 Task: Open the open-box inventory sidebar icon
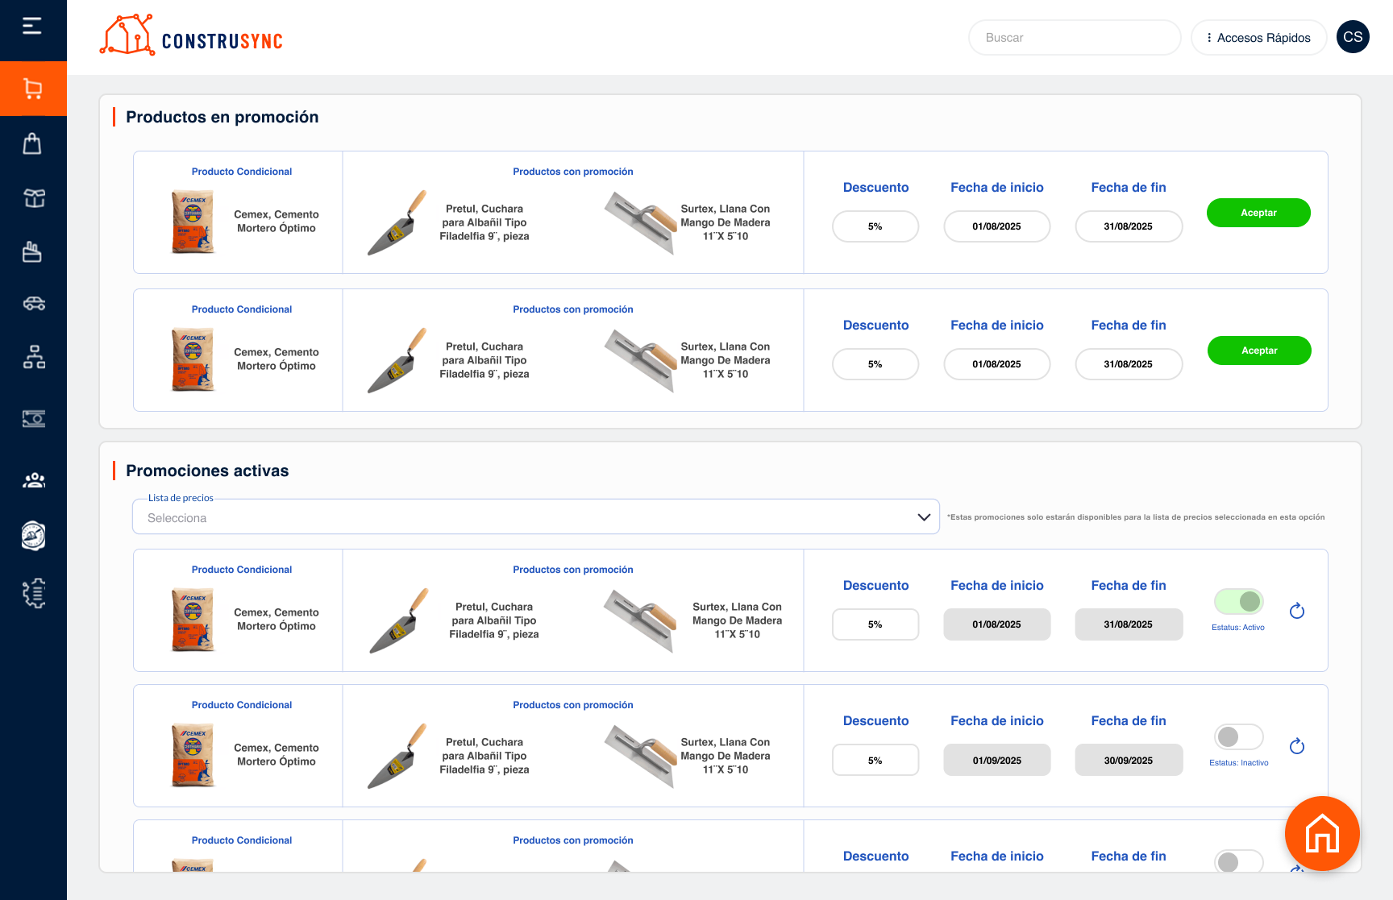tap(34, 198)
